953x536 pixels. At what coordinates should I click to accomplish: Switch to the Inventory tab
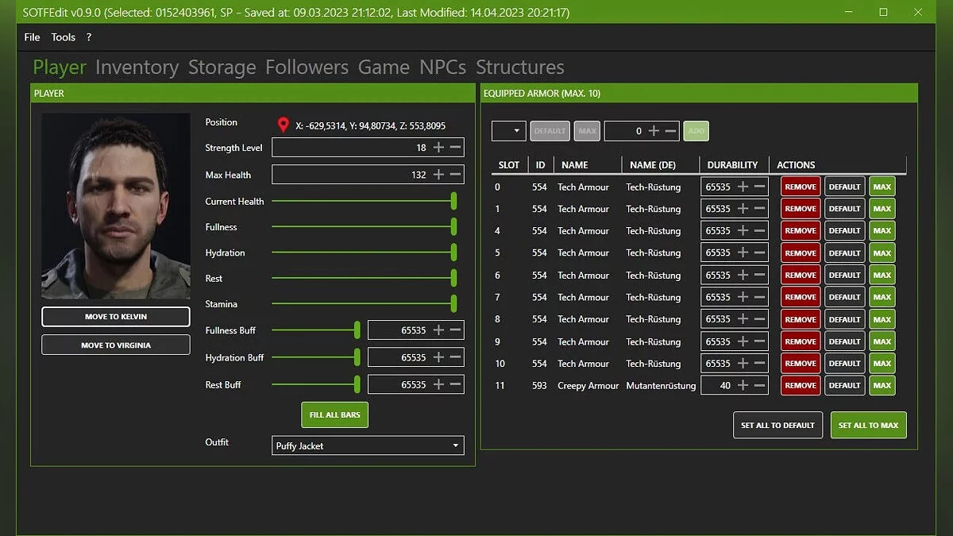tap(137, 67)
